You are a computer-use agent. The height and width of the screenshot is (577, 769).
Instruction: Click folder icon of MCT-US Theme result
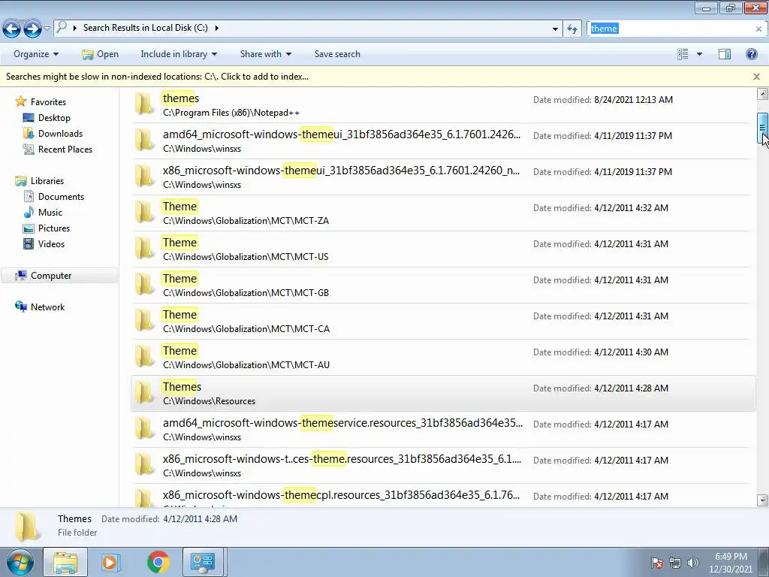[x=145, y=248]
